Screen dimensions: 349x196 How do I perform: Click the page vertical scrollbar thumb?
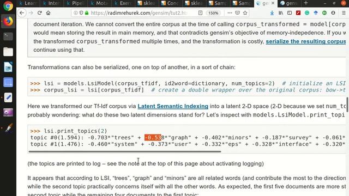click(347, 105)
